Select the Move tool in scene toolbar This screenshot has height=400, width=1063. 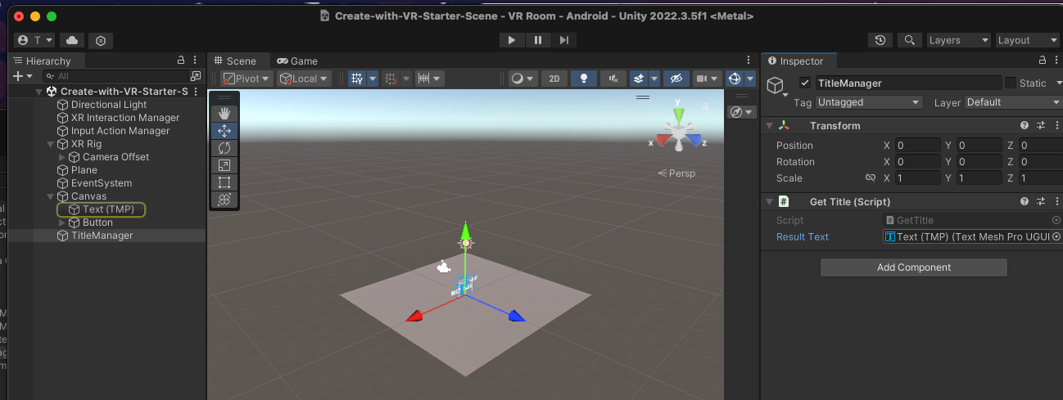(224, 131)
